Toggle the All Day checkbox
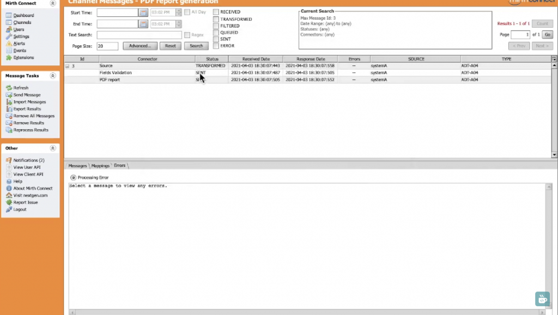This screenshot has height=315, width=558. coord(187,12)
